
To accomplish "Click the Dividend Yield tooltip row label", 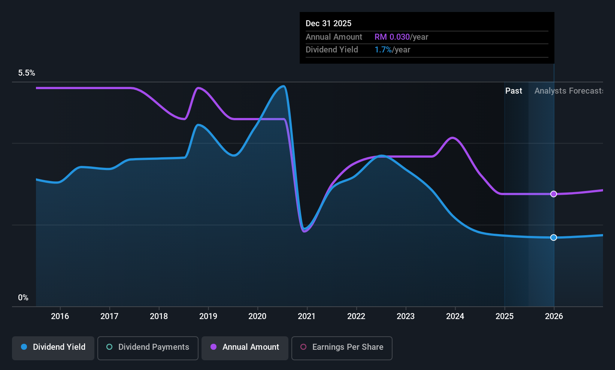I will [332, 50].
